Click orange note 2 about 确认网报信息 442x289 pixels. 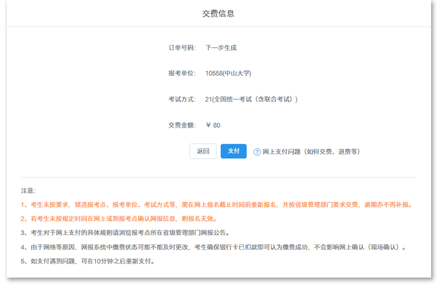click(x=119, y=219)
